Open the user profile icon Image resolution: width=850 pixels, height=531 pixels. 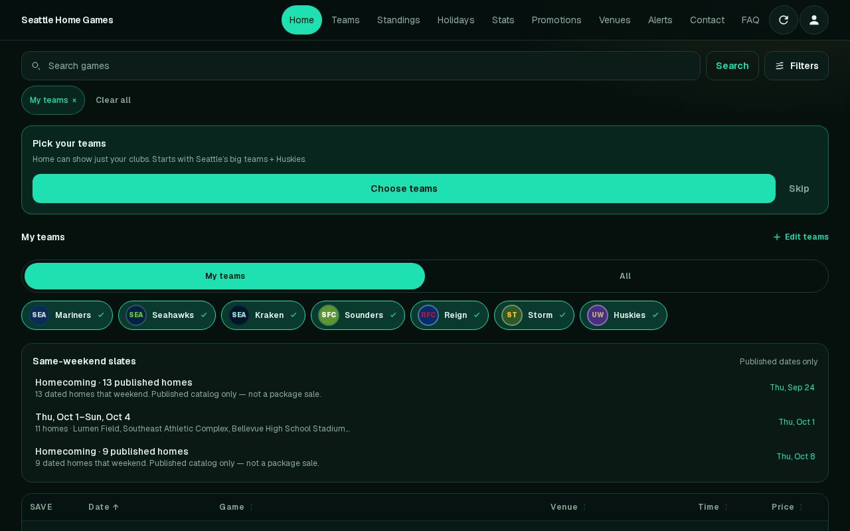[x=814, y=20]
